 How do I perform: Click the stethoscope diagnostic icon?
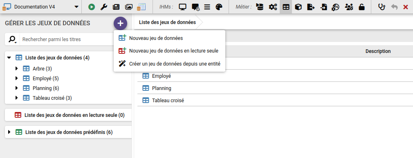382,7
